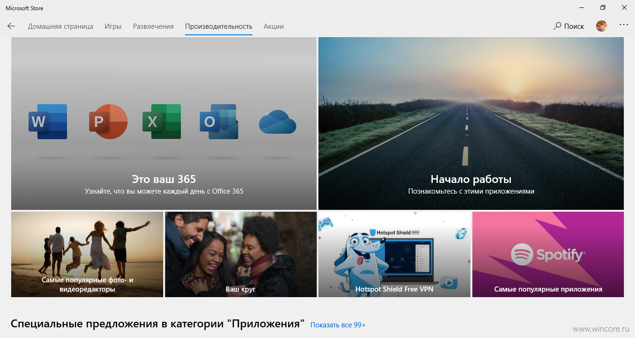Click Узнайте, что вы можете subtitle text
The image size is (635, 338).
pyautogui.click(x=164, y=191)
